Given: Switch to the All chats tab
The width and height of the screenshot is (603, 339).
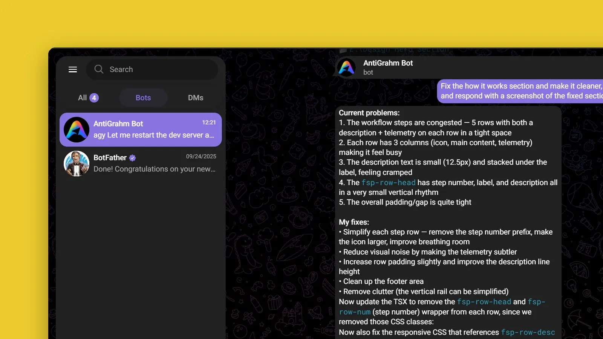Looking at the screenshot, I should (x=88, y=98).
